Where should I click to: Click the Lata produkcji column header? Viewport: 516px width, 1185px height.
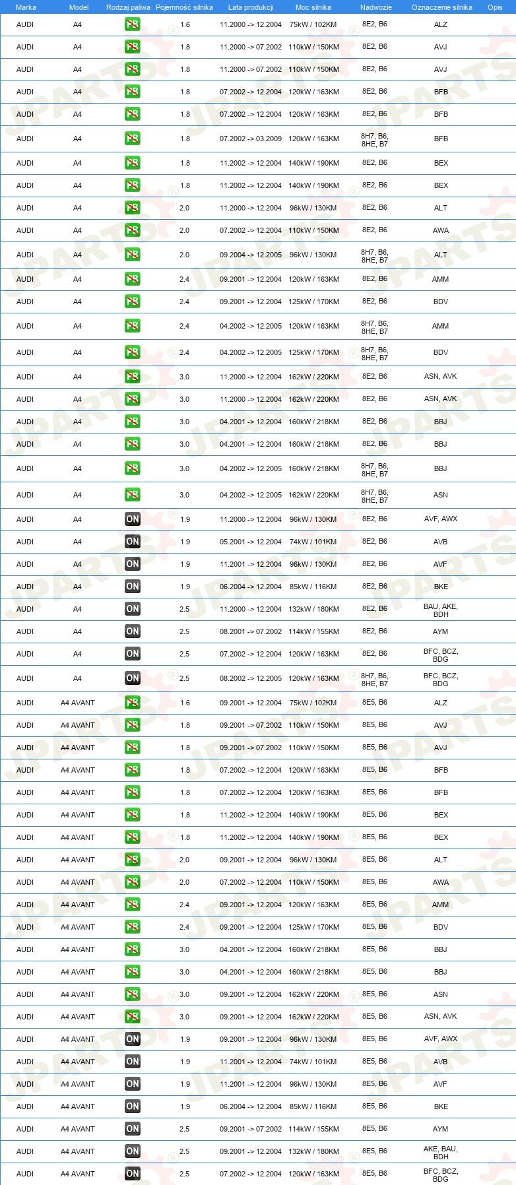251,7
